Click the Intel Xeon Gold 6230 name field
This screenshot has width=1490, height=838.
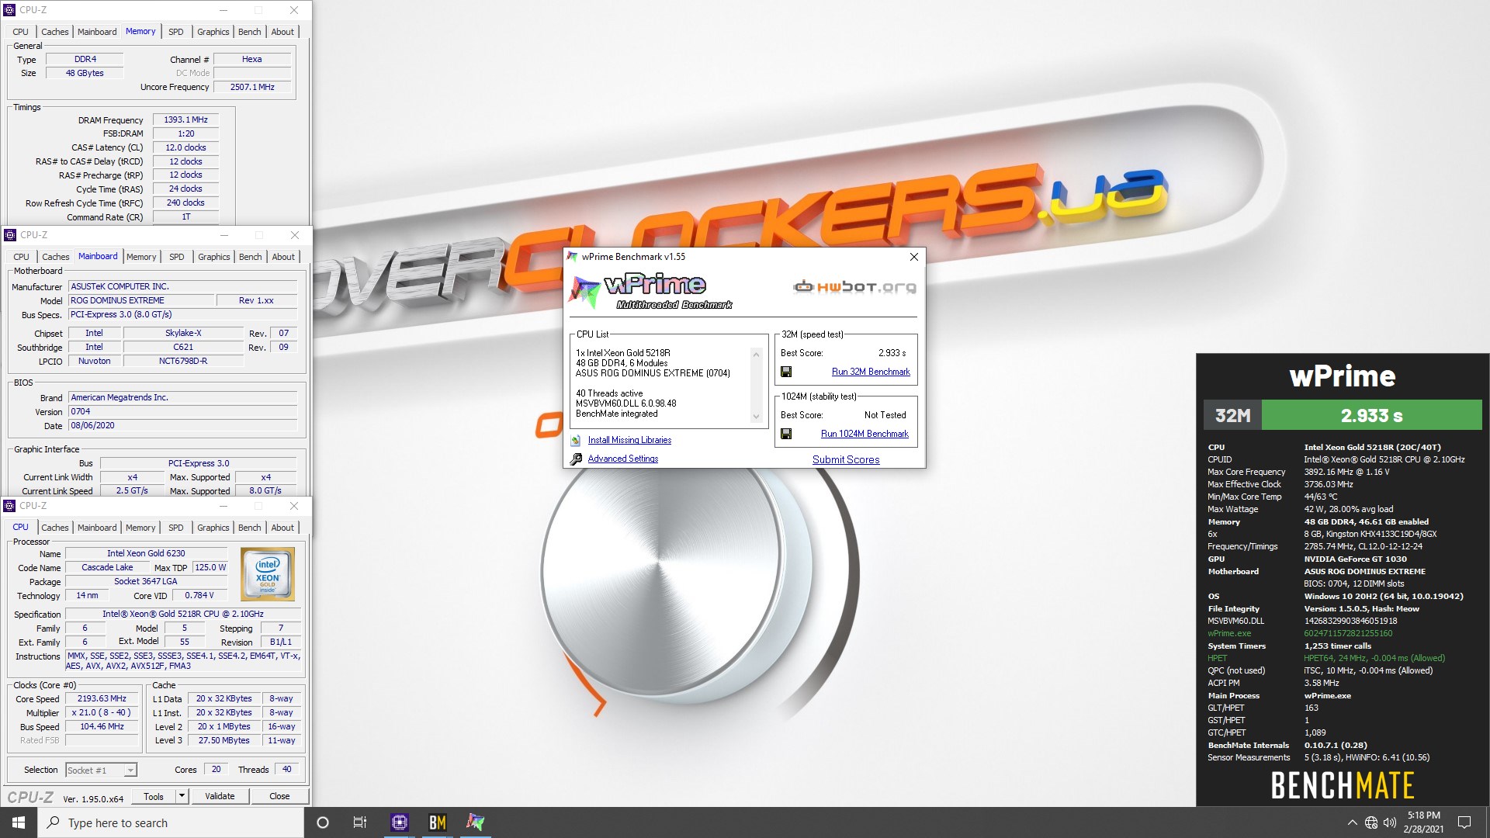(146, 553)
